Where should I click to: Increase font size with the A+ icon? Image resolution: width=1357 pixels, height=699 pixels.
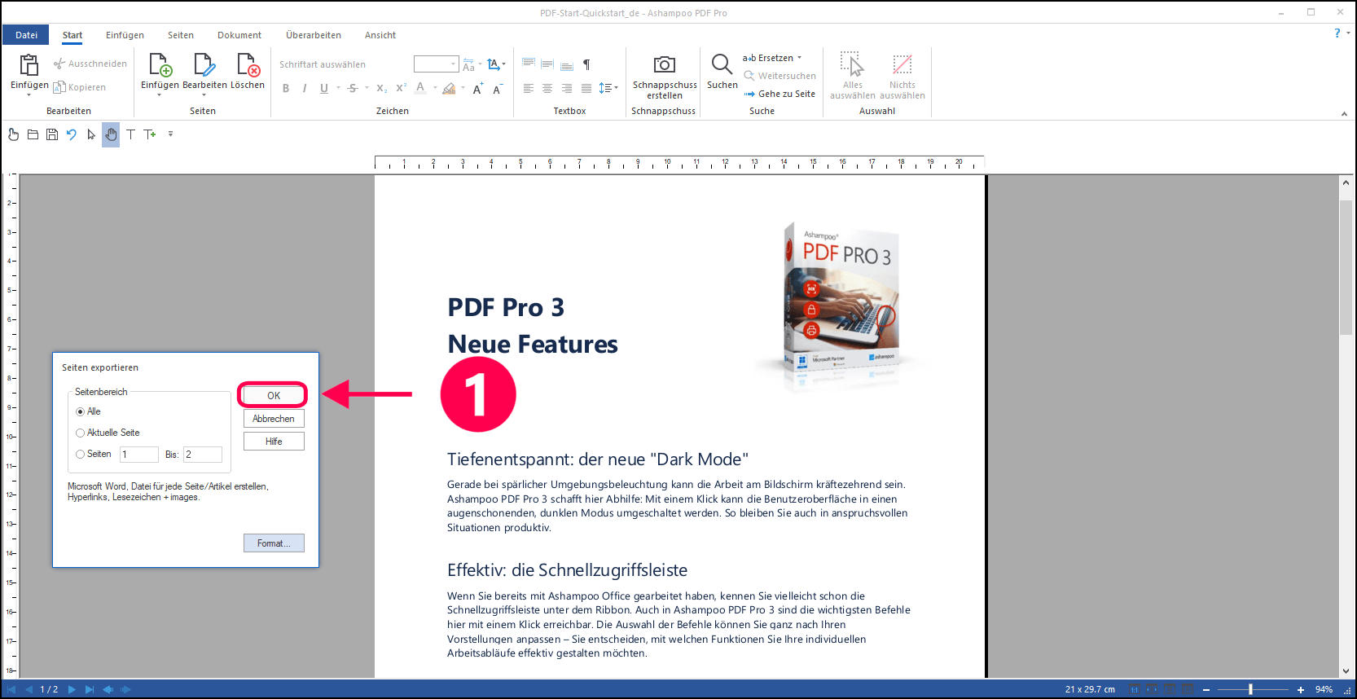(x=478, y=88)
